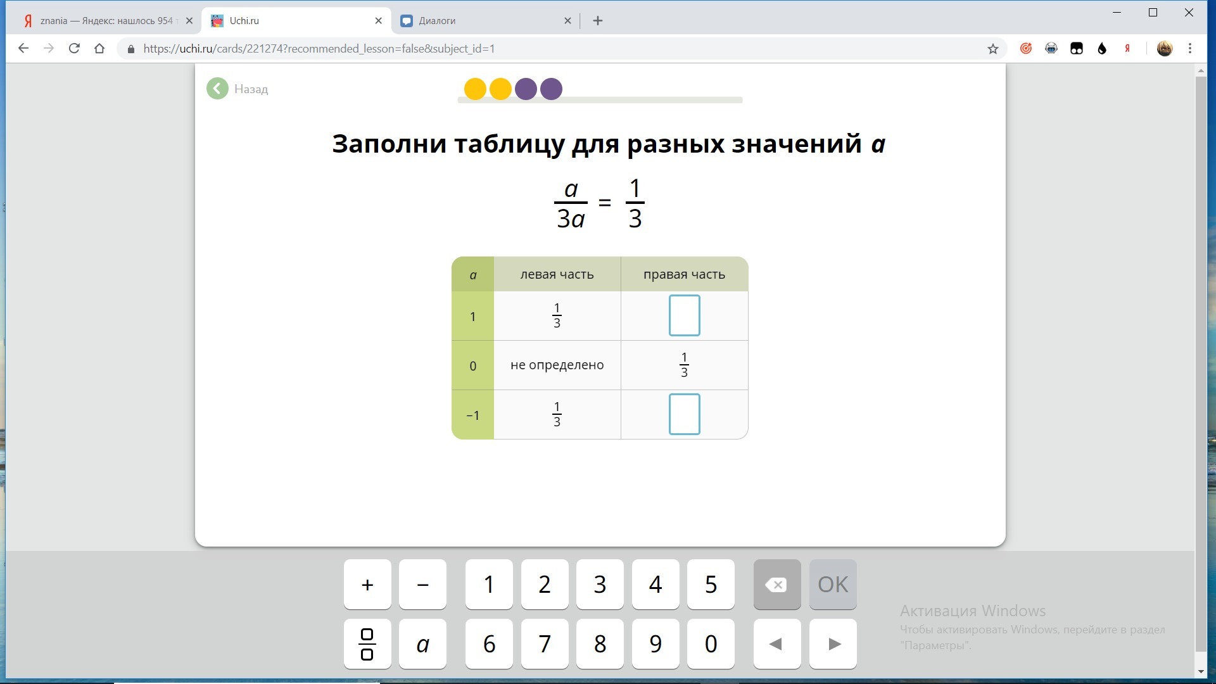Screen dimensions: 1216x684
Task: Open a new browser tab
Action: [x=597, y=21]
